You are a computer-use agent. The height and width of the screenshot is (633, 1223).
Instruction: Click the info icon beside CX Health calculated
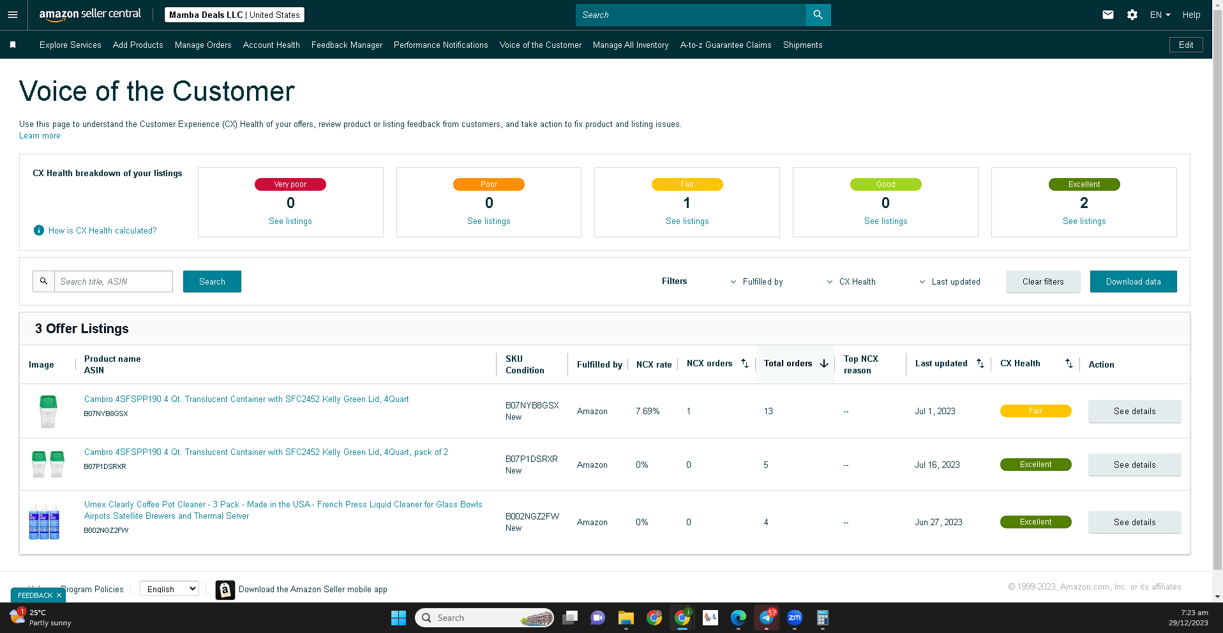pyautogui.click(x=39, y=230)
